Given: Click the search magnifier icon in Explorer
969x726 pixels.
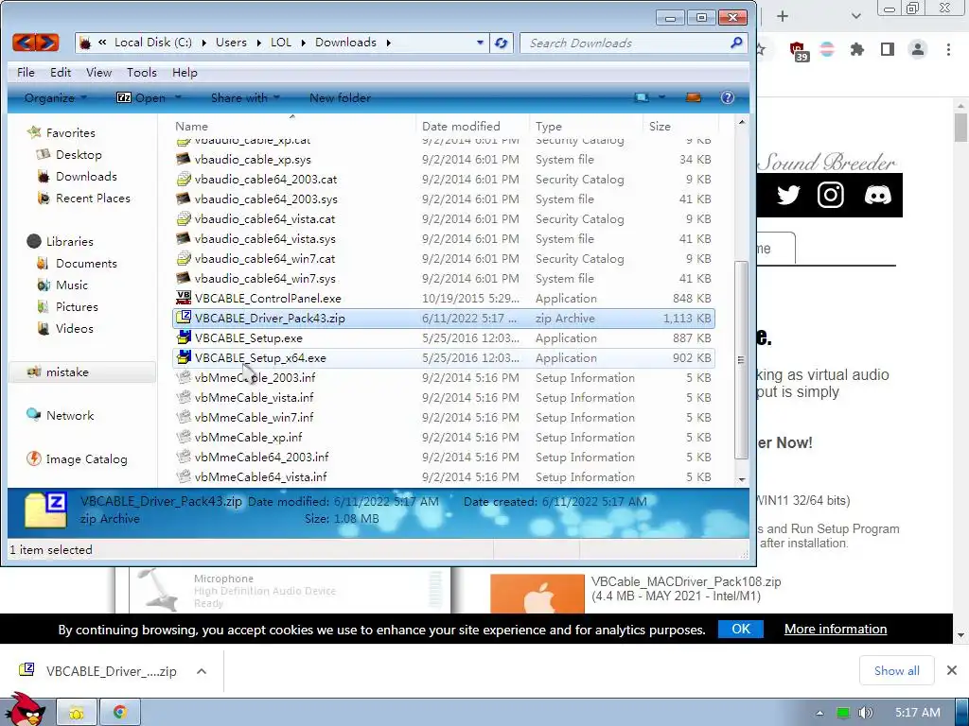Looking at the screenshot, I should [736, 43].
